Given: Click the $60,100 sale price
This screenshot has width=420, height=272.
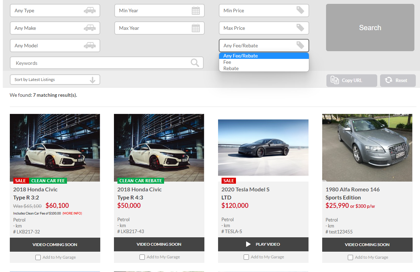Looking at the screenshot, I should [57, 205].
